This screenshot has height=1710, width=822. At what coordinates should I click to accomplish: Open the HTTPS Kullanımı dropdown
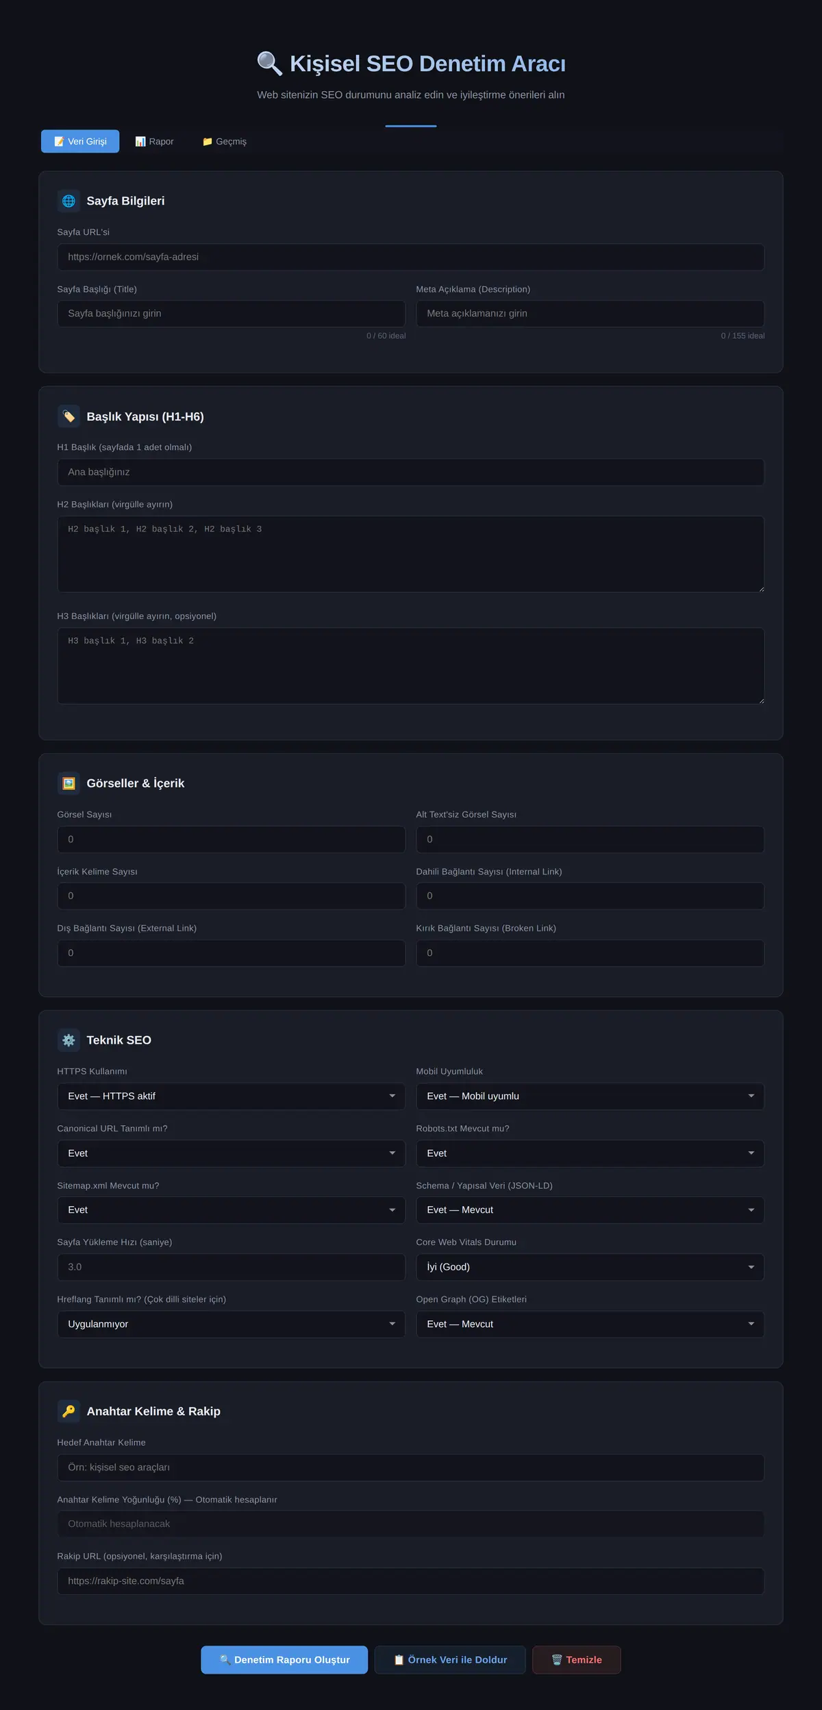click(x=232, y=1096)
